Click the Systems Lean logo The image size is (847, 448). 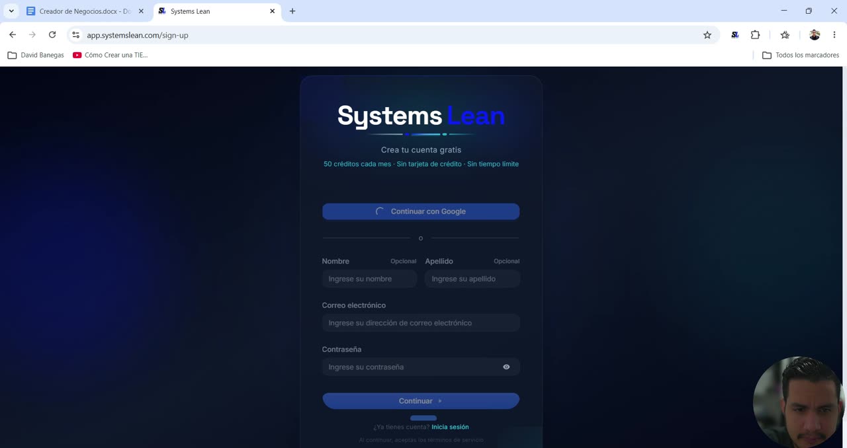[x=421, y=116]
